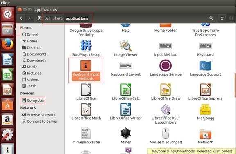Open Home in Places sidebar

coord(29,41)
